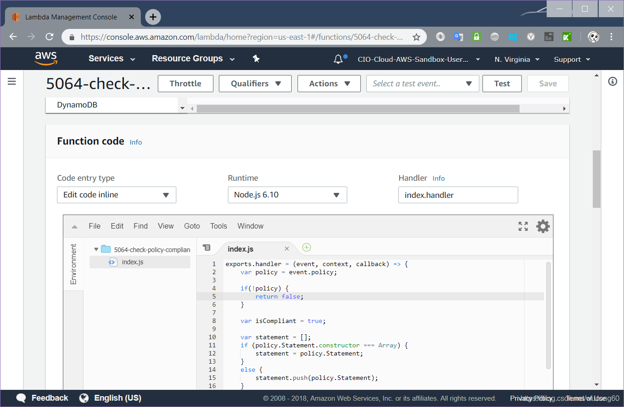Click the editor tab list icon
Image resolution: width=624 pixels, height=407 pixels.
207,248
